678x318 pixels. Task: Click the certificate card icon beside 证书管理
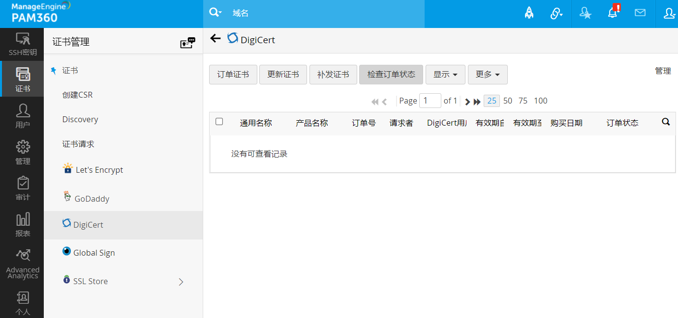tap(187, 43)
